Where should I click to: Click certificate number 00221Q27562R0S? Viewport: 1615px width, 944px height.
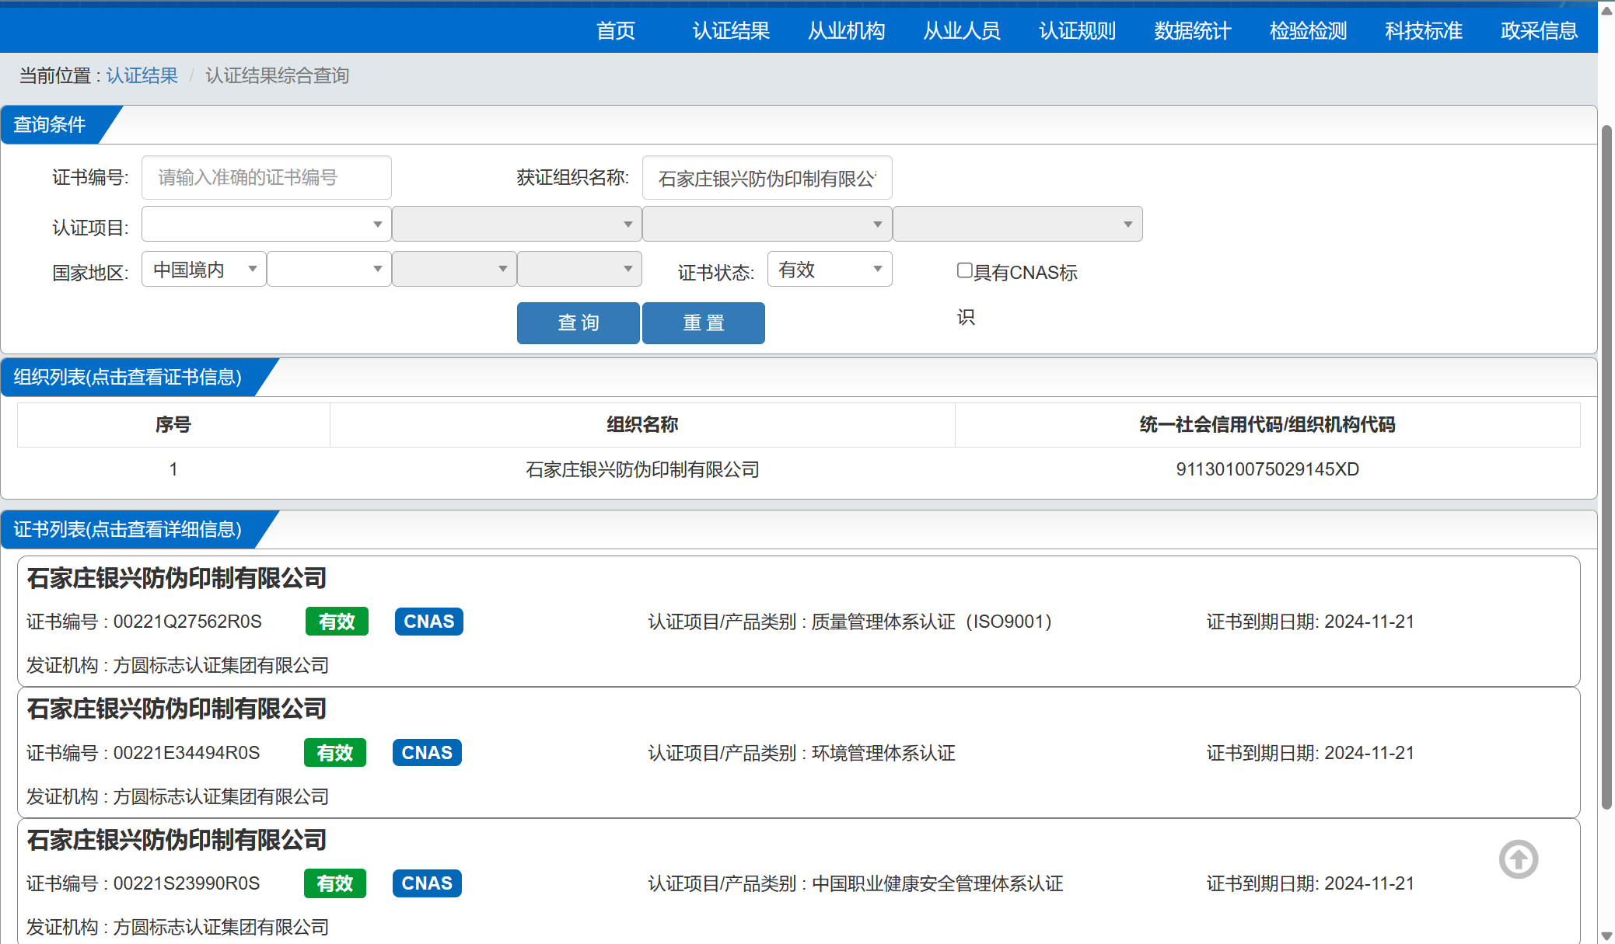point(187,622)
